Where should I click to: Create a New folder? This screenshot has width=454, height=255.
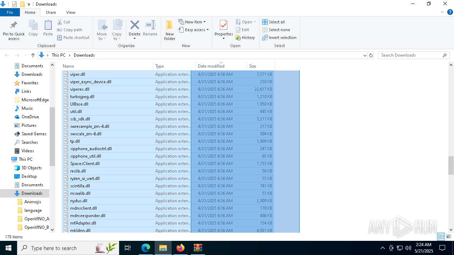(x=170, y=30)
